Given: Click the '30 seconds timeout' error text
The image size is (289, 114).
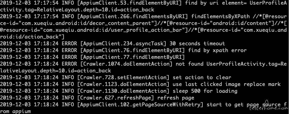Looking at the screenshot, I should coord(197,44).
